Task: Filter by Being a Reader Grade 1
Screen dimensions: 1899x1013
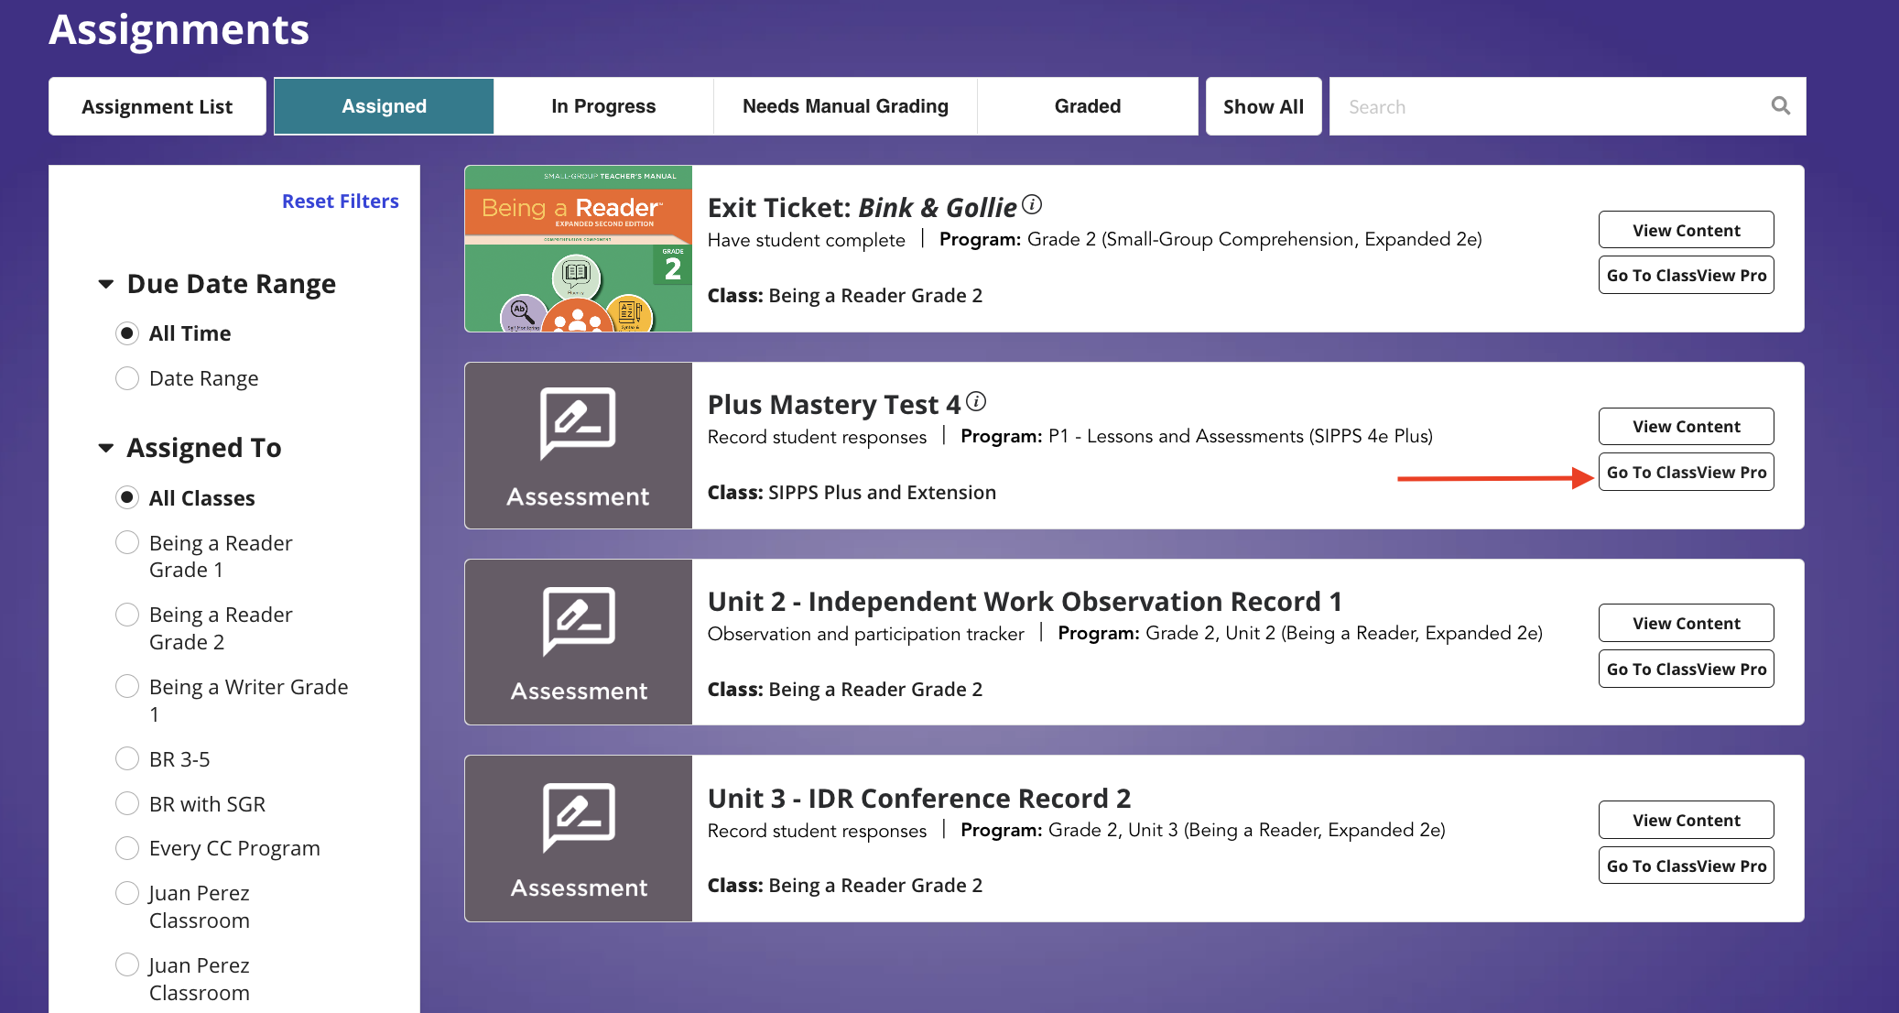Action: pyautogui.click(x=127, y=542)
